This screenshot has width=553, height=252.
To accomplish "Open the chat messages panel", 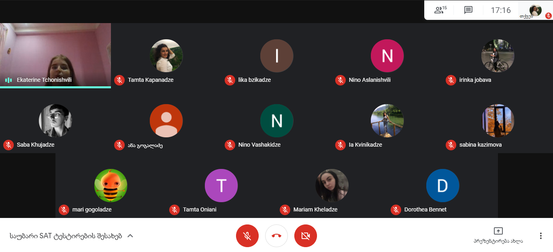I will pos(468,10).
